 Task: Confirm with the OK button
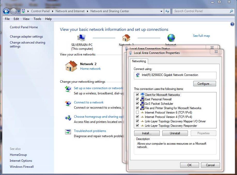189,165
